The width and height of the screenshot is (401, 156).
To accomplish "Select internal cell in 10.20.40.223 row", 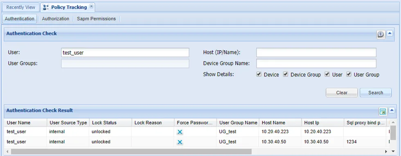I will click(68, 132).
